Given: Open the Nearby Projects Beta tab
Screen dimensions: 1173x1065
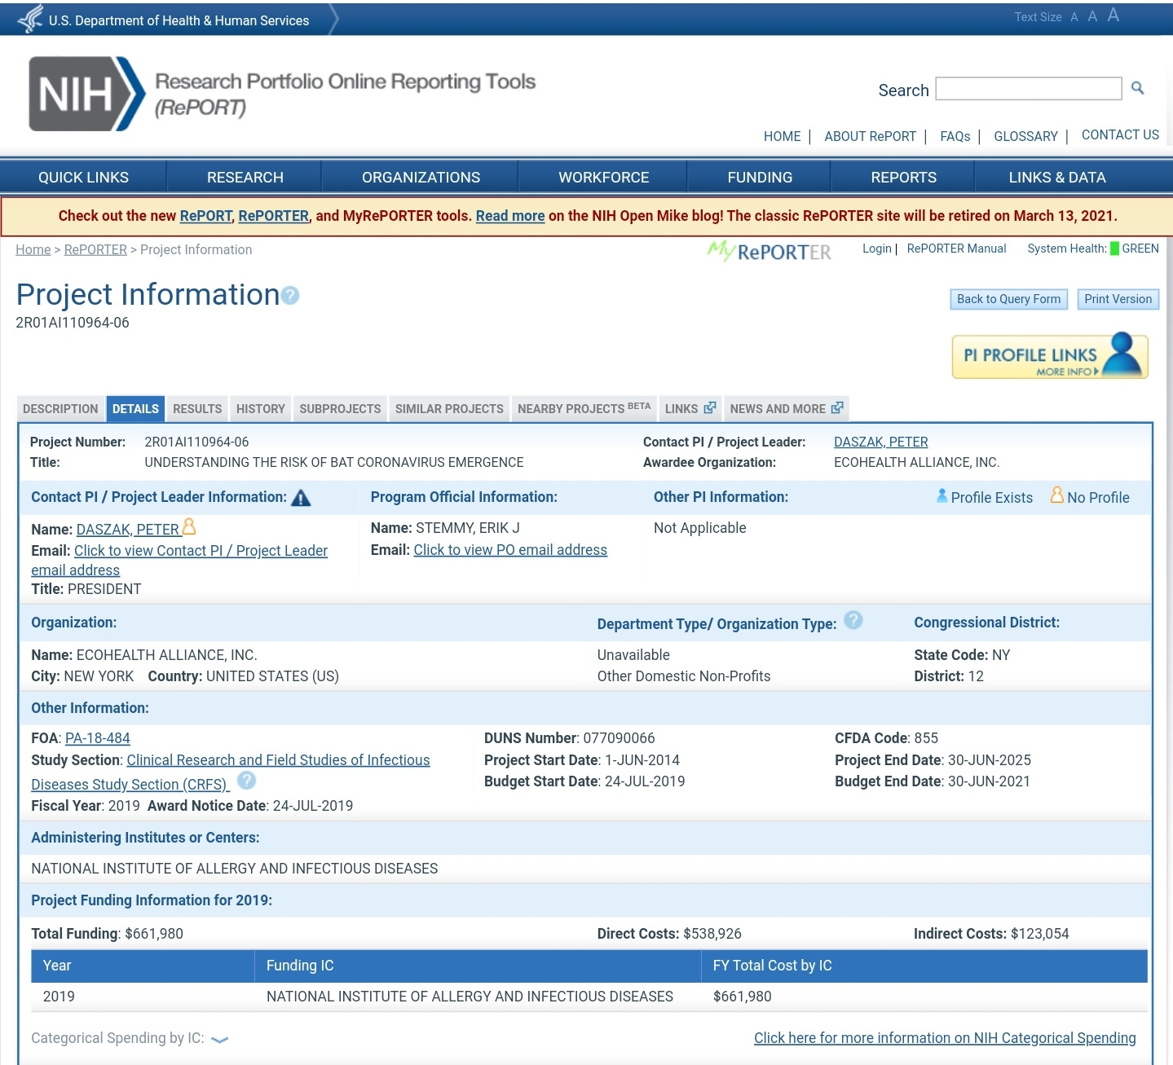Looking at the screenshot, I should tap(584, 409).
